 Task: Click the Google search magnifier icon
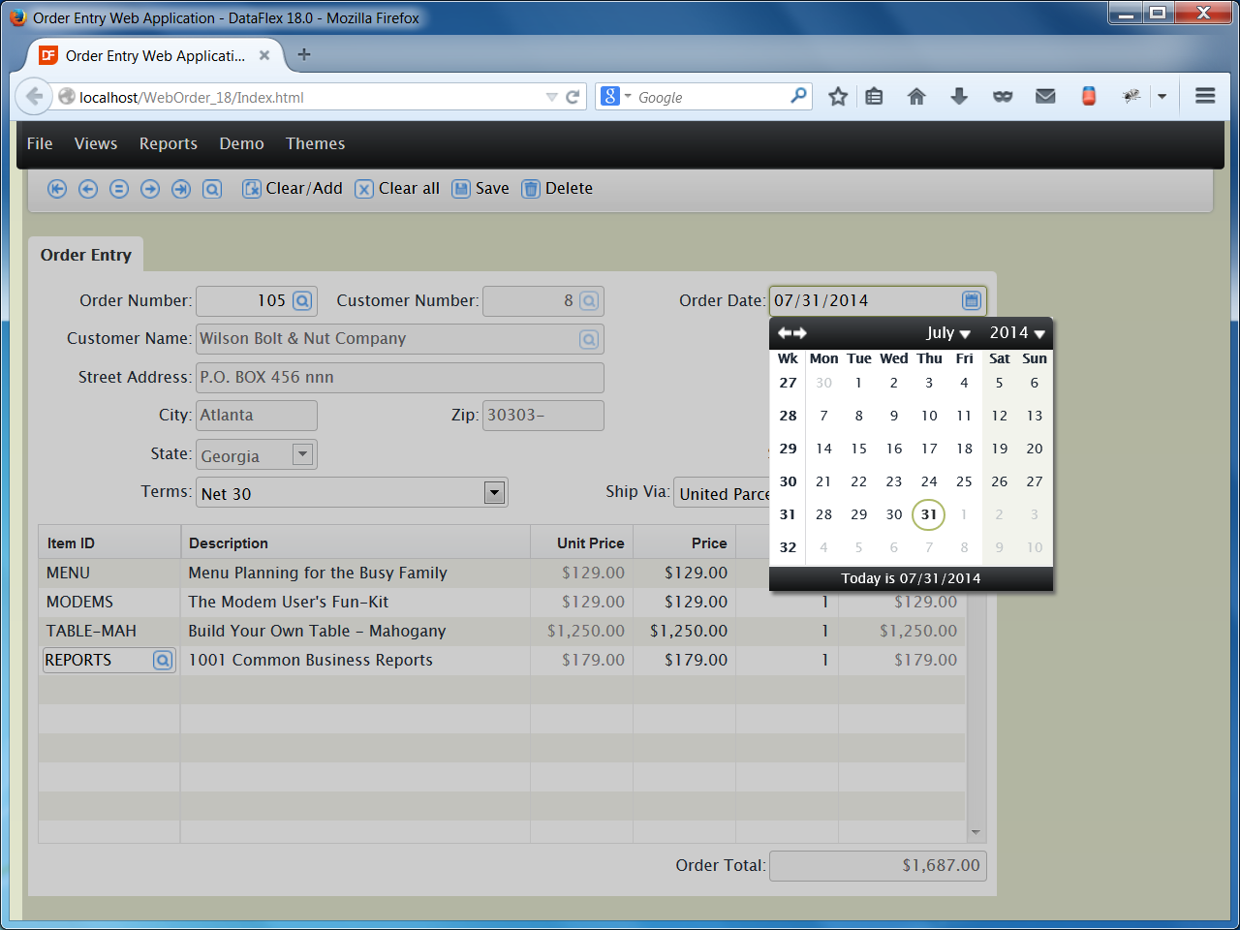click(x=798, y=96)
